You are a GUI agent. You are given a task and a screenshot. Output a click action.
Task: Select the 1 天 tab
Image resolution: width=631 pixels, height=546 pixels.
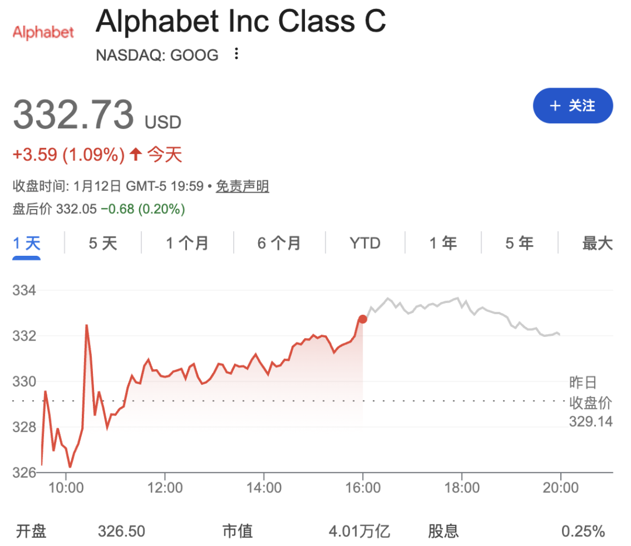(x=27, y=243)
